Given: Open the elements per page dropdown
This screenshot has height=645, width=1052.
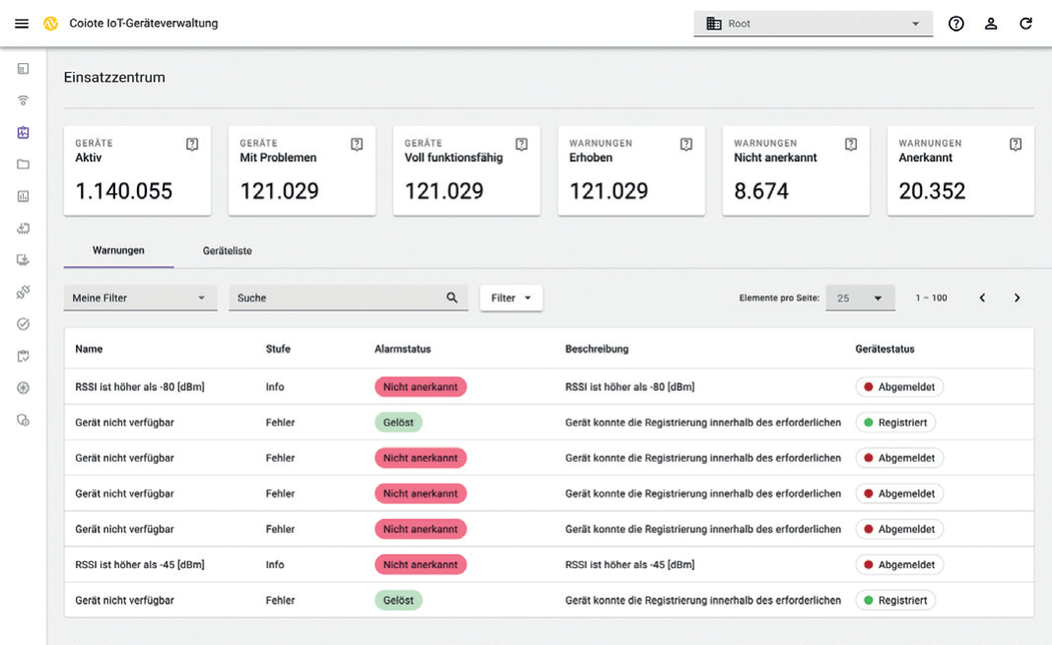Looking at the screenshot, I should point(859,297).
